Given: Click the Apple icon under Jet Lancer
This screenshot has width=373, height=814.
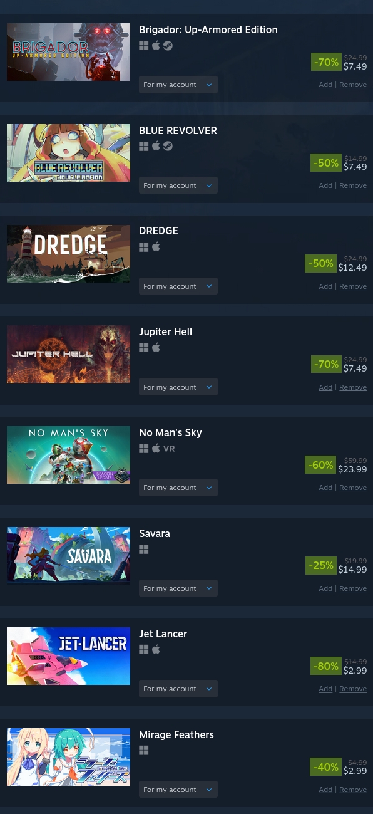Looking at the screenshot, I should coord(156,649).
